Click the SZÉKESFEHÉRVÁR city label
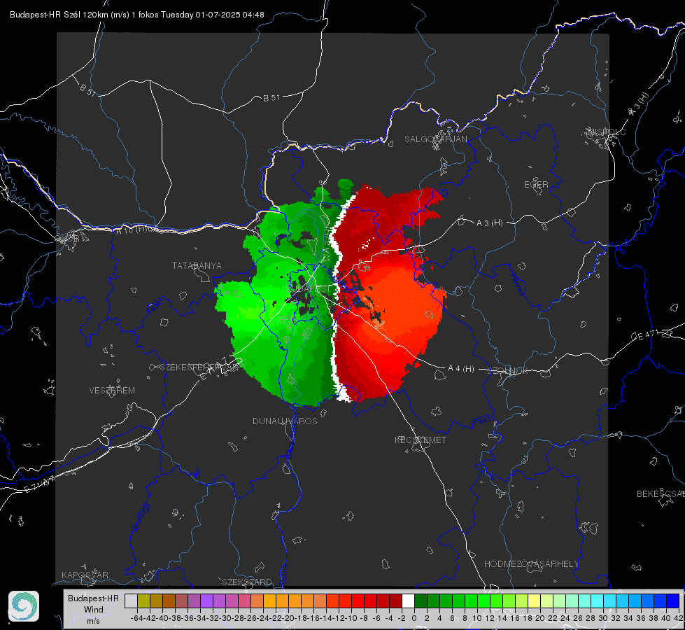Screen dimensions: 685x630 (199, 367)
